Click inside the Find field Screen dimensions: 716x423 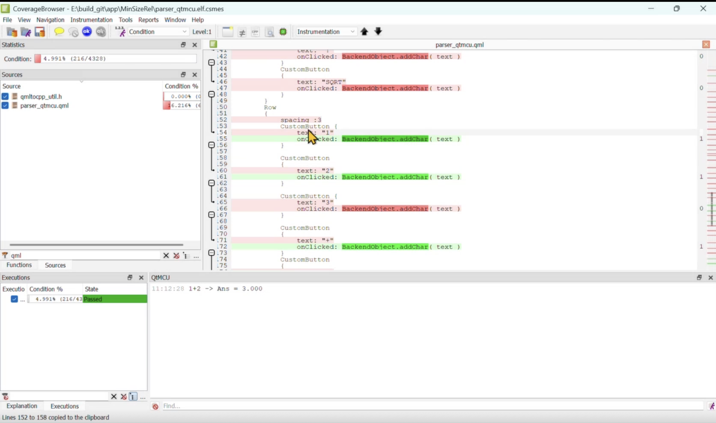[x=228, y=406]
